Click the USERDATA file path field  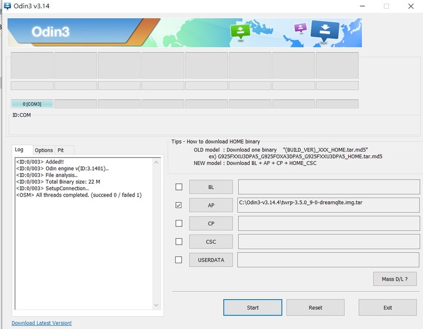[328, 260]
